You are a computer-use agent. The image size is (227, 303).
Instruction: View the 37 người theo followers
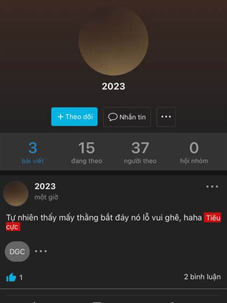point(140,153)
